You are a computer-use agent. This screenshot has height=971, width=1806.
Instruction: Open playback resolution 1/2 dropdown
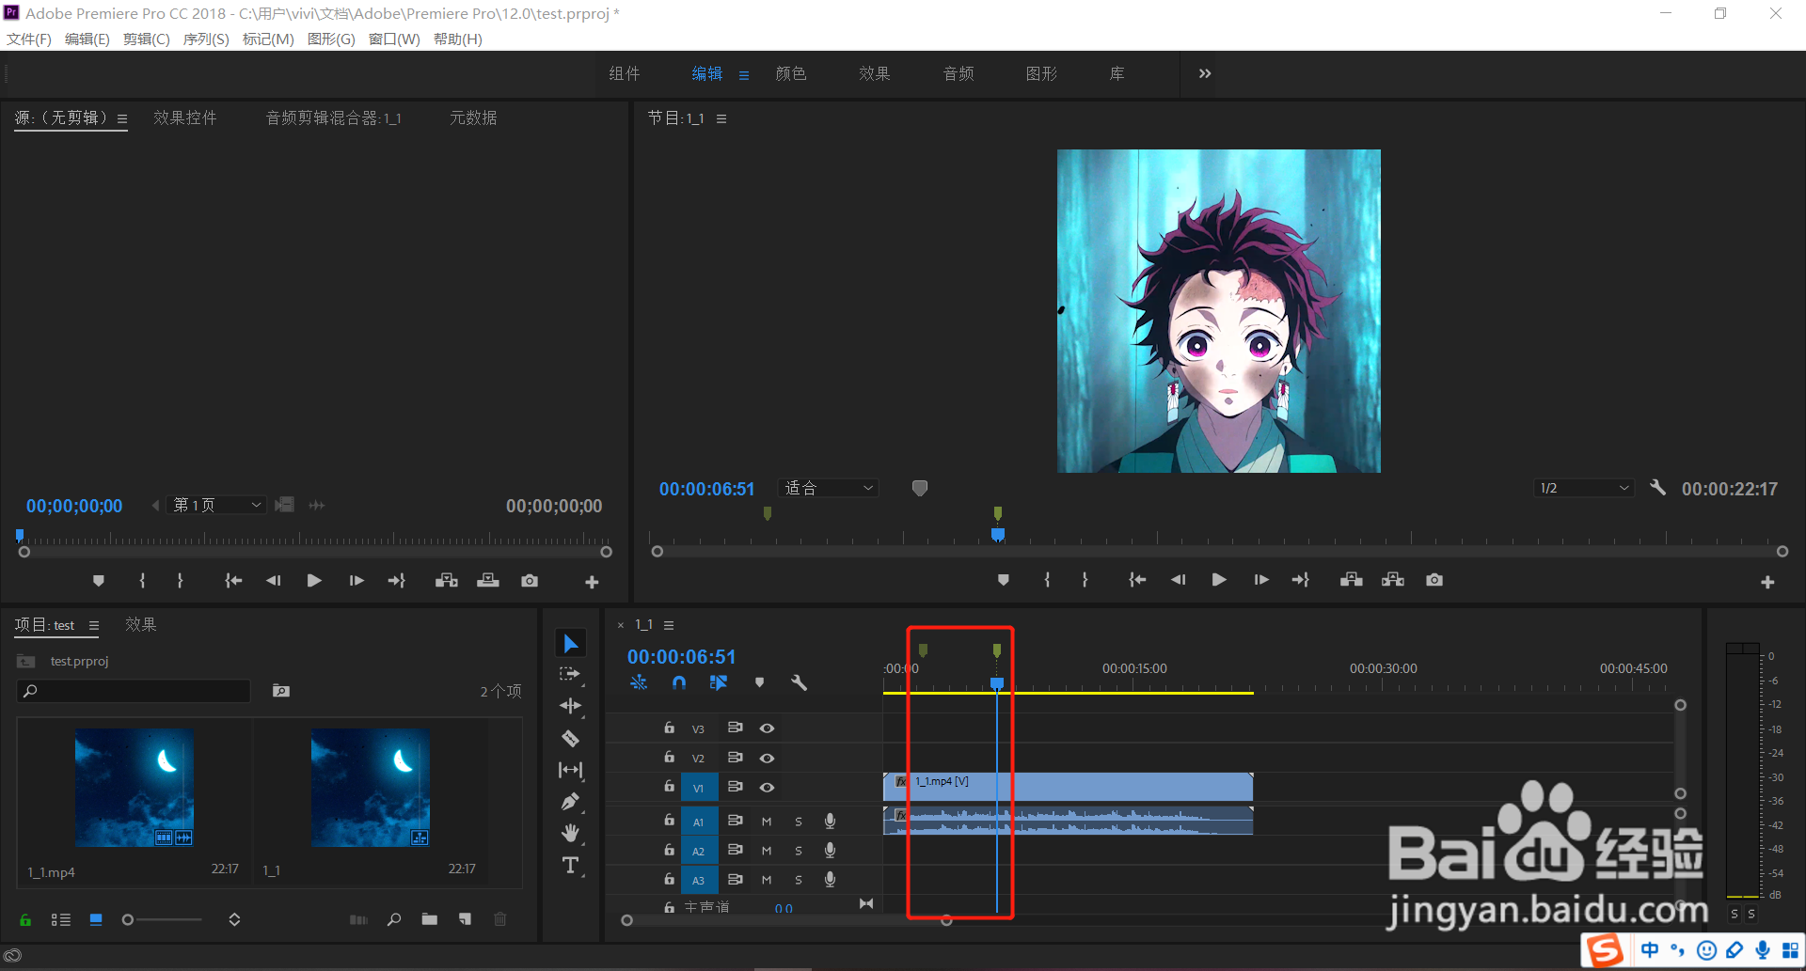click(x=1584, y=488)
